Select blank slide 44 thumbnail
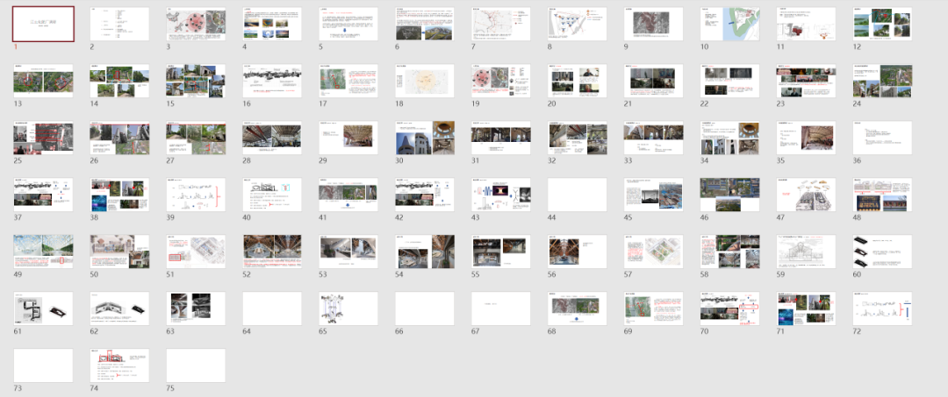 pos(578,195)
